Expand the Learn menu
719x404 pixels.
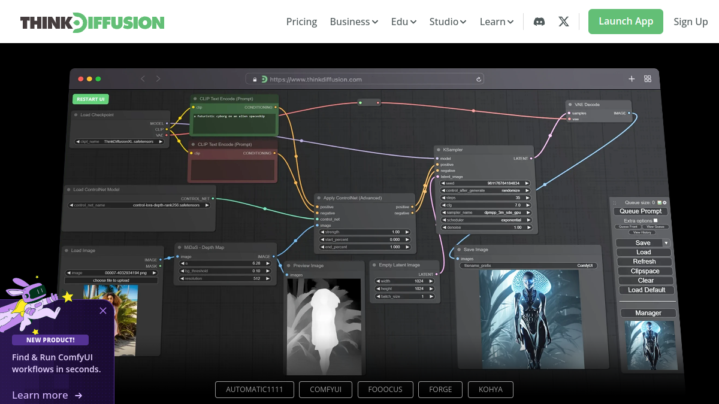click(x=497, y=22)
